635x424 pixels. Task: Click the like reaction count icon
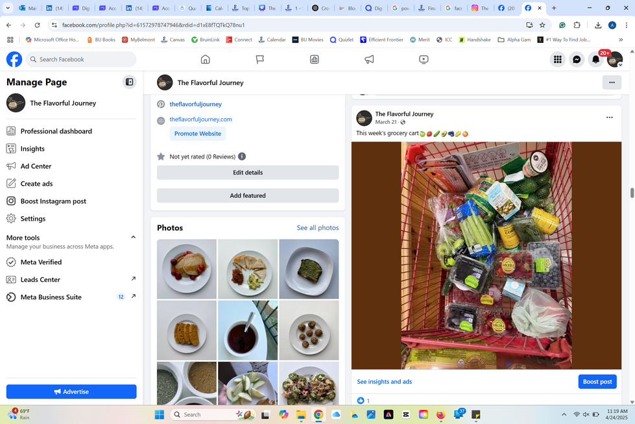tap(361, 401)
